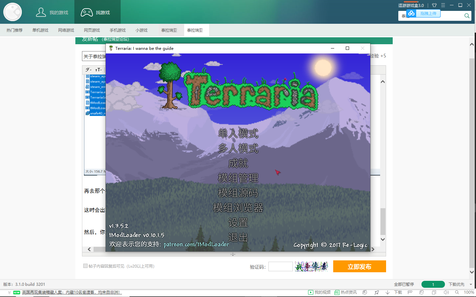Image resolution: width=476 pixels, height=297 pixels.
Task: Open 热点资讯 in the status bar
Action: (346, 292)
